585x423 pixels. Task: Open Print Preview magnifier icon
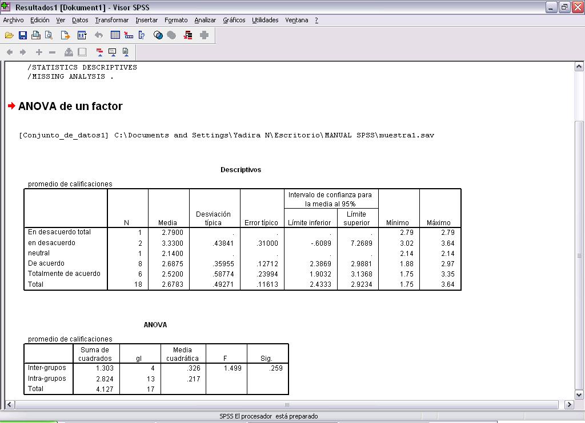click(x=49, y=35)
